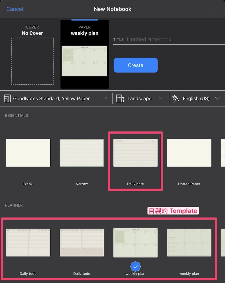Open the Landscape orientation dropdown

(161, 98)
